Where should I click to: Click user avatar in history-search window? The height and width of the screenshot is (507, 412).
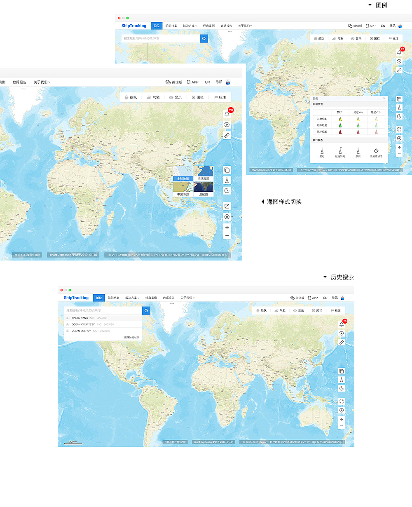(342, 298)
